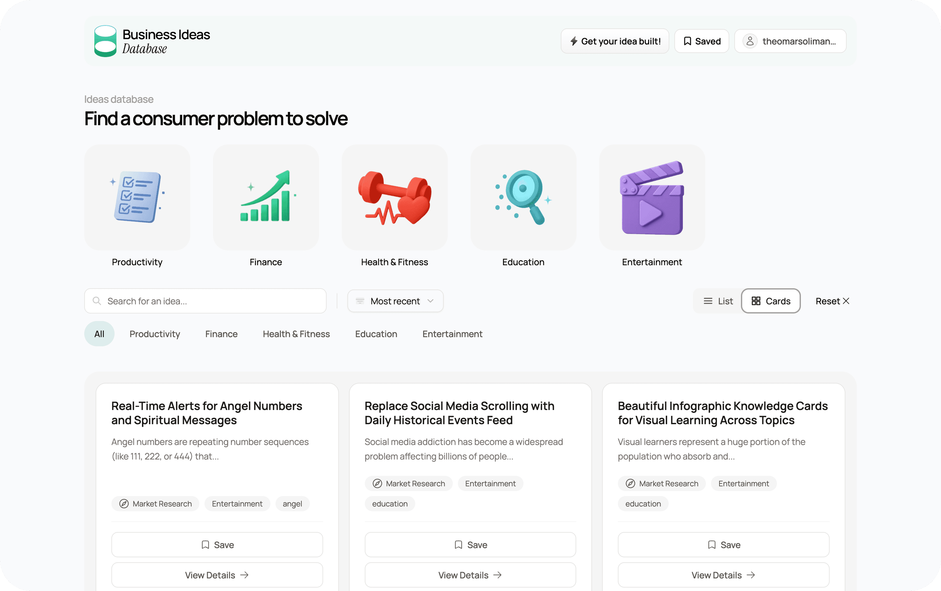
Task: Select the All filter pill
Action: coord(99,334)
